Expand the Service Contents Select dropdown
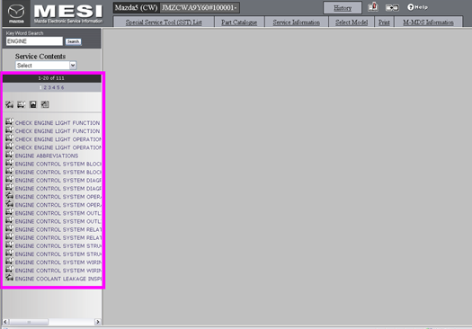472x329 pixels. [73, 66]
